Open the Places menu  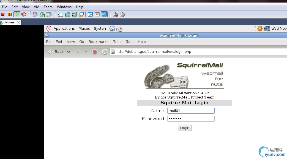84,29
